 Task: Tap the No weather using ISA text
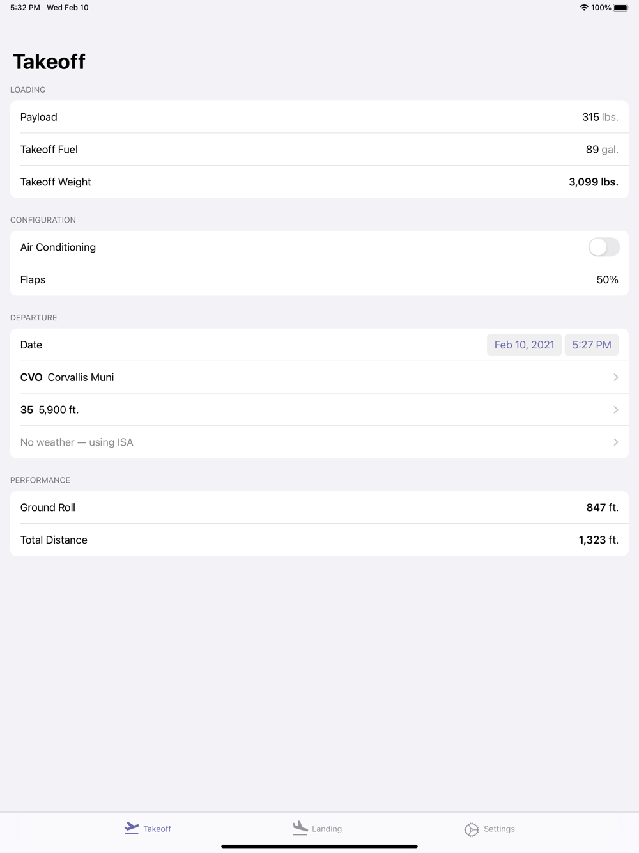click(x=77, y=442)
